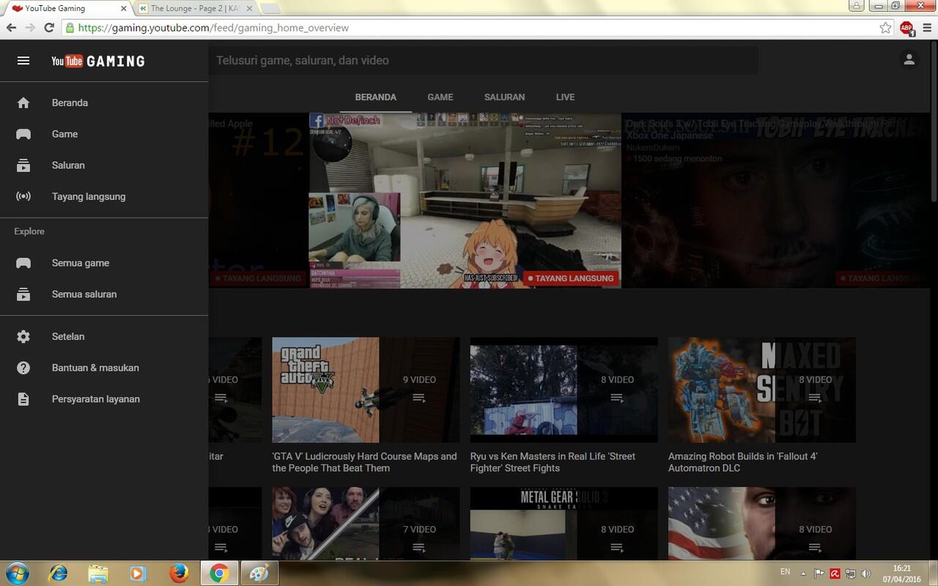Open the account avatar icon
The height and width of the screenshot is (586, 938).
tap(909, 60)
